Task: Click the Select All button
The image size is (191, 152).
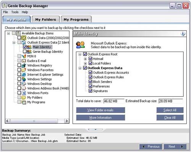Action: [x=170, y=110]
